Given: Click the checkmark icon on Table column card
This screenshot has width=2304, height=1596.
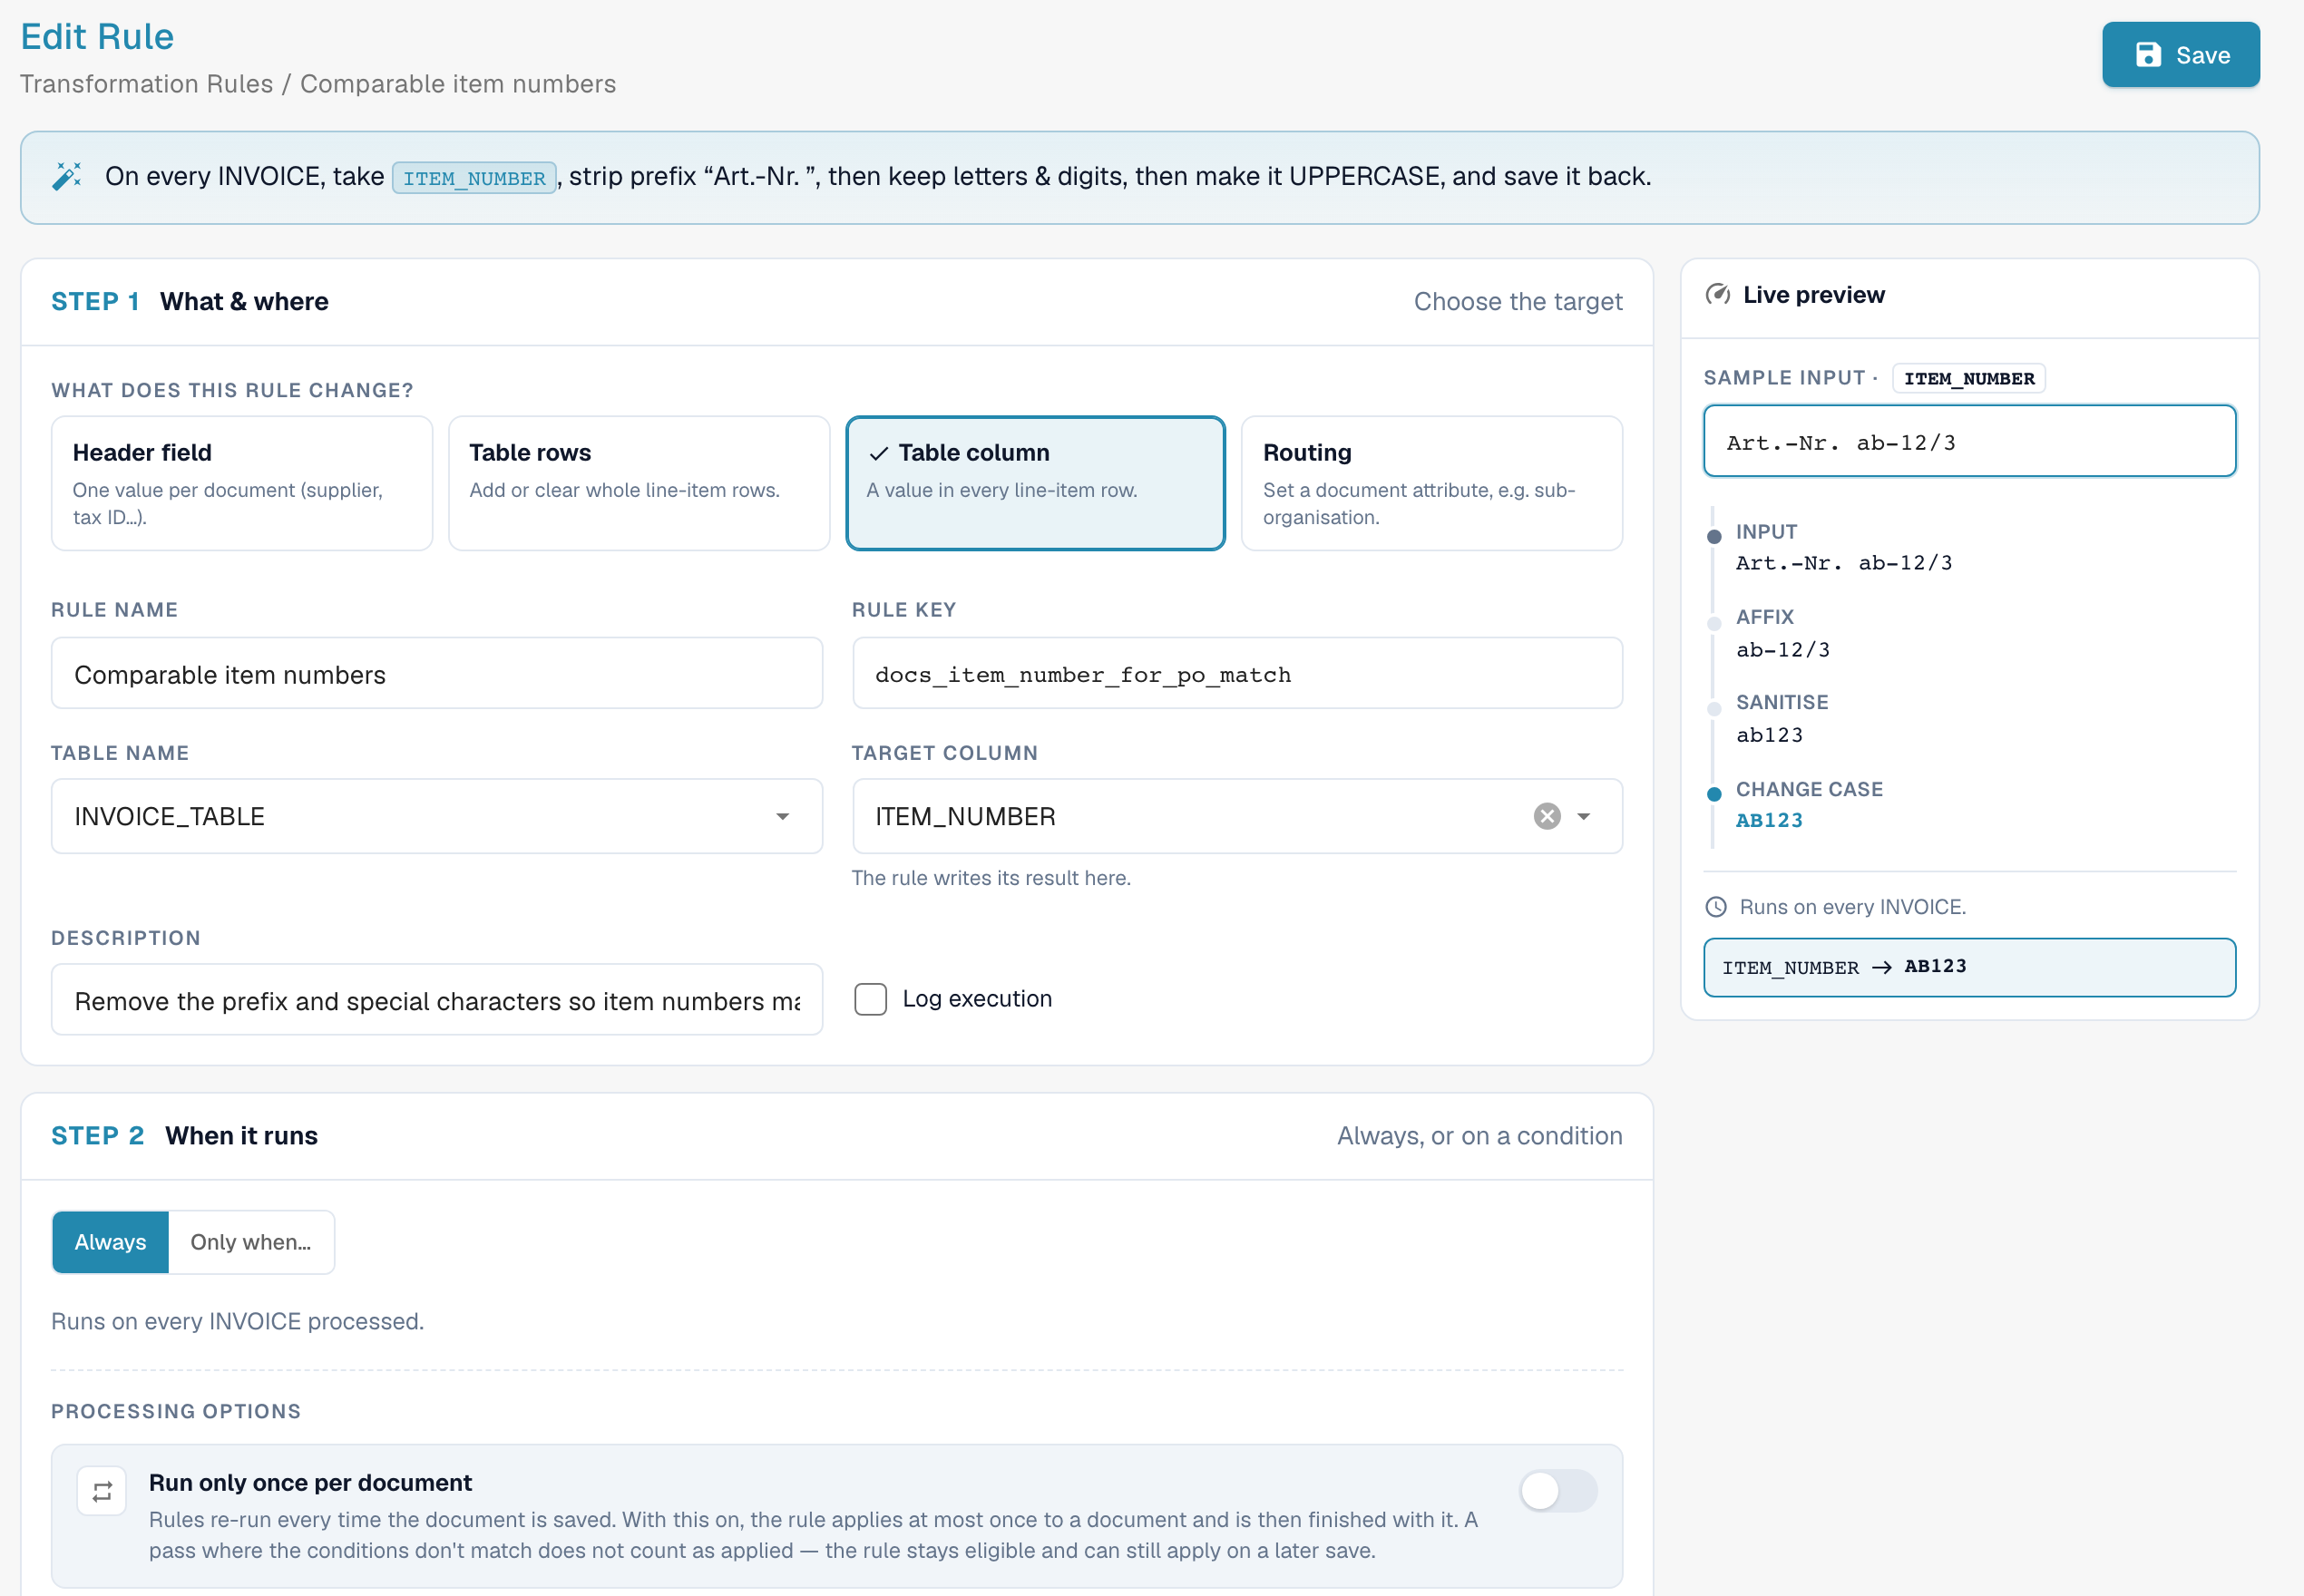Looking at the screenshot, I should point(878,453).
